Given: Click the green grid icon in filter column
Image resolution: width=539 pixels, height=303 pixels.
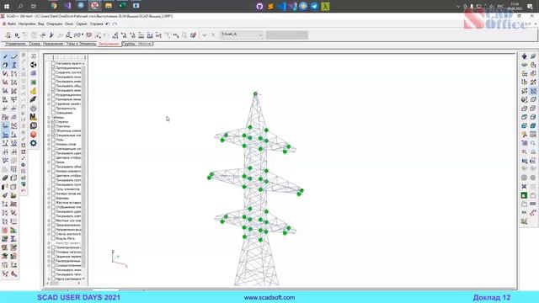Looking at the screenshot, I should pyautogui.click(x=34, y=82).
